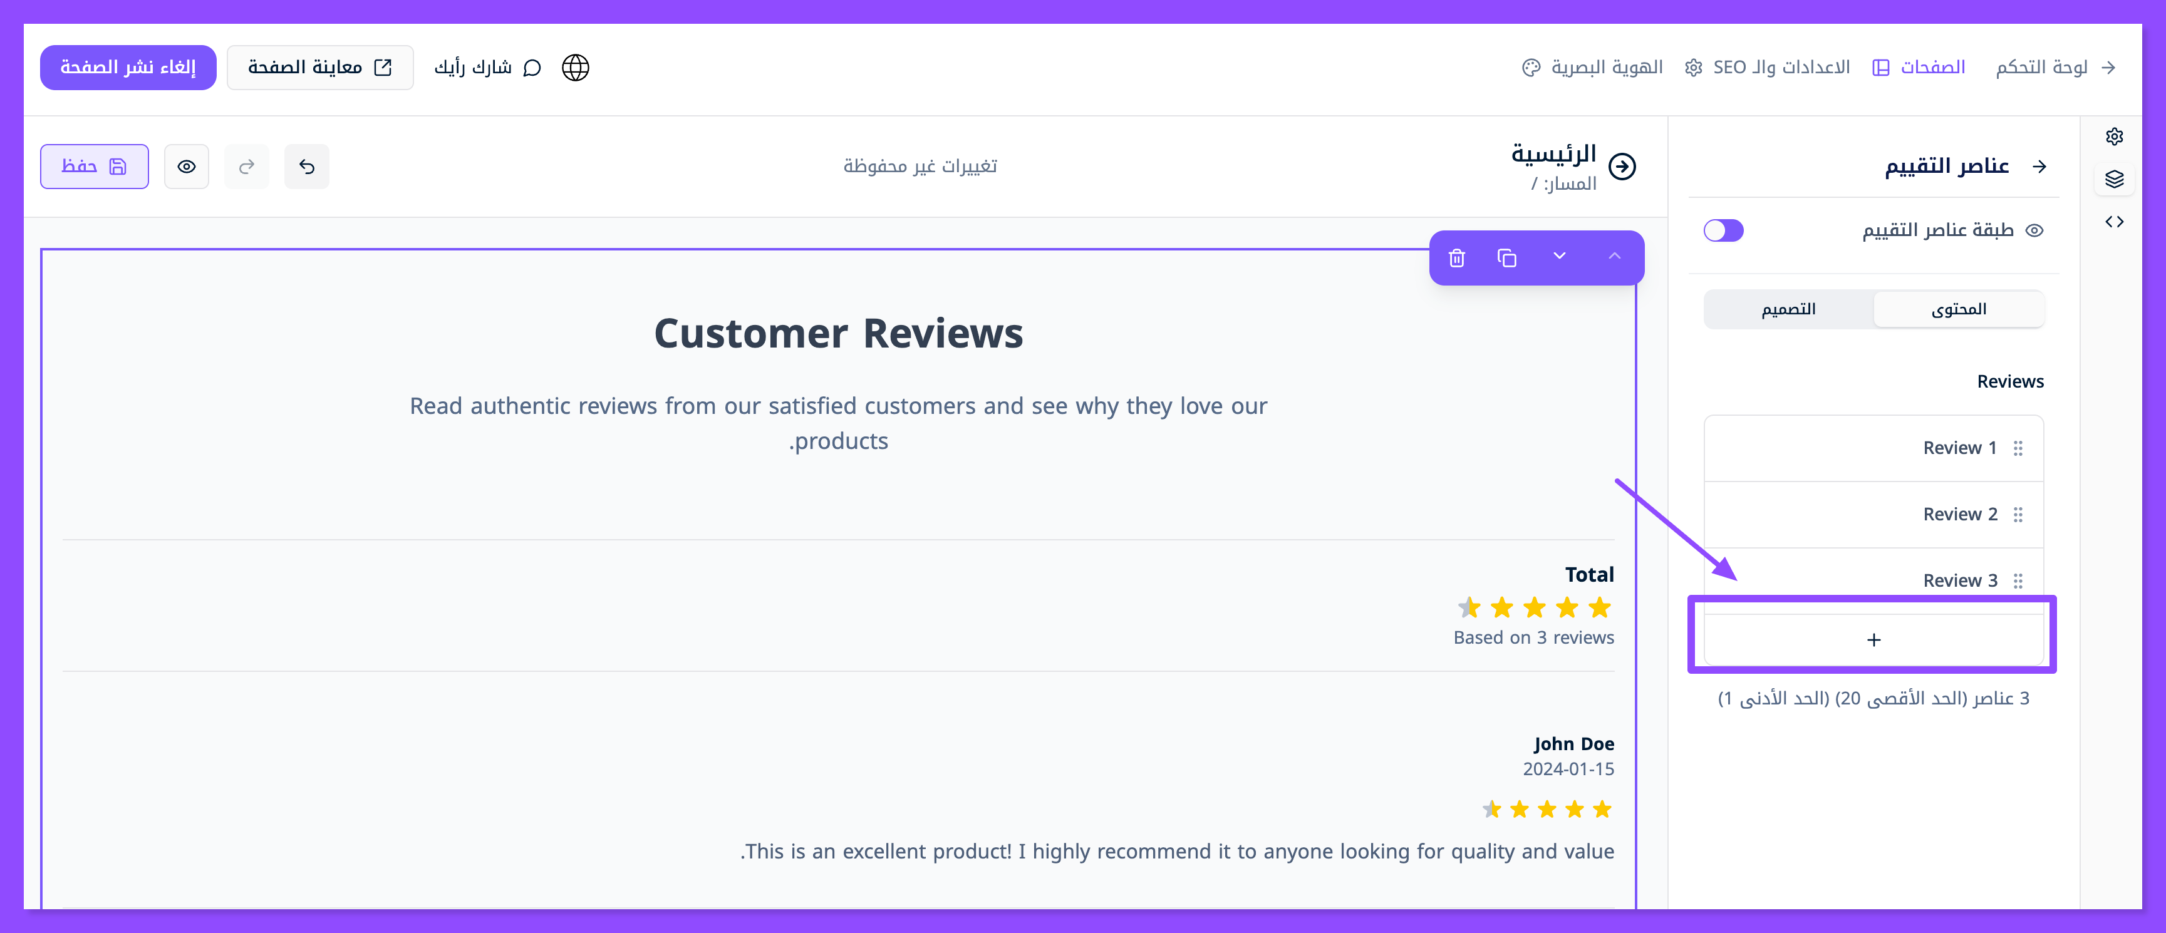
Task: Open the code brackets icon in sidebar
Action: click(x=2114, y=222)
